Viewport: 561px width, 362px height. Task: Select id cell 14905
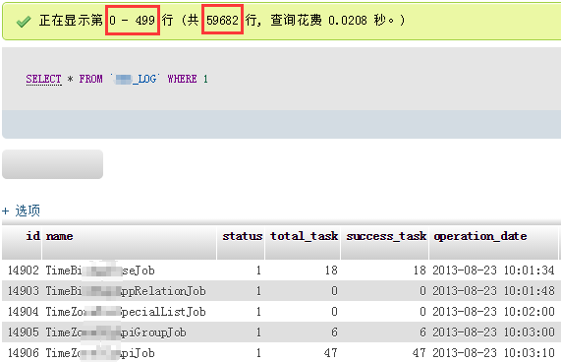coord(24,332)
